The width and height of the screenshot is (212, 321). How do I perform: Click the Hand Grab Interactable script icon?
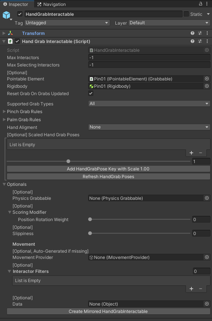click(x=10, y=42)
